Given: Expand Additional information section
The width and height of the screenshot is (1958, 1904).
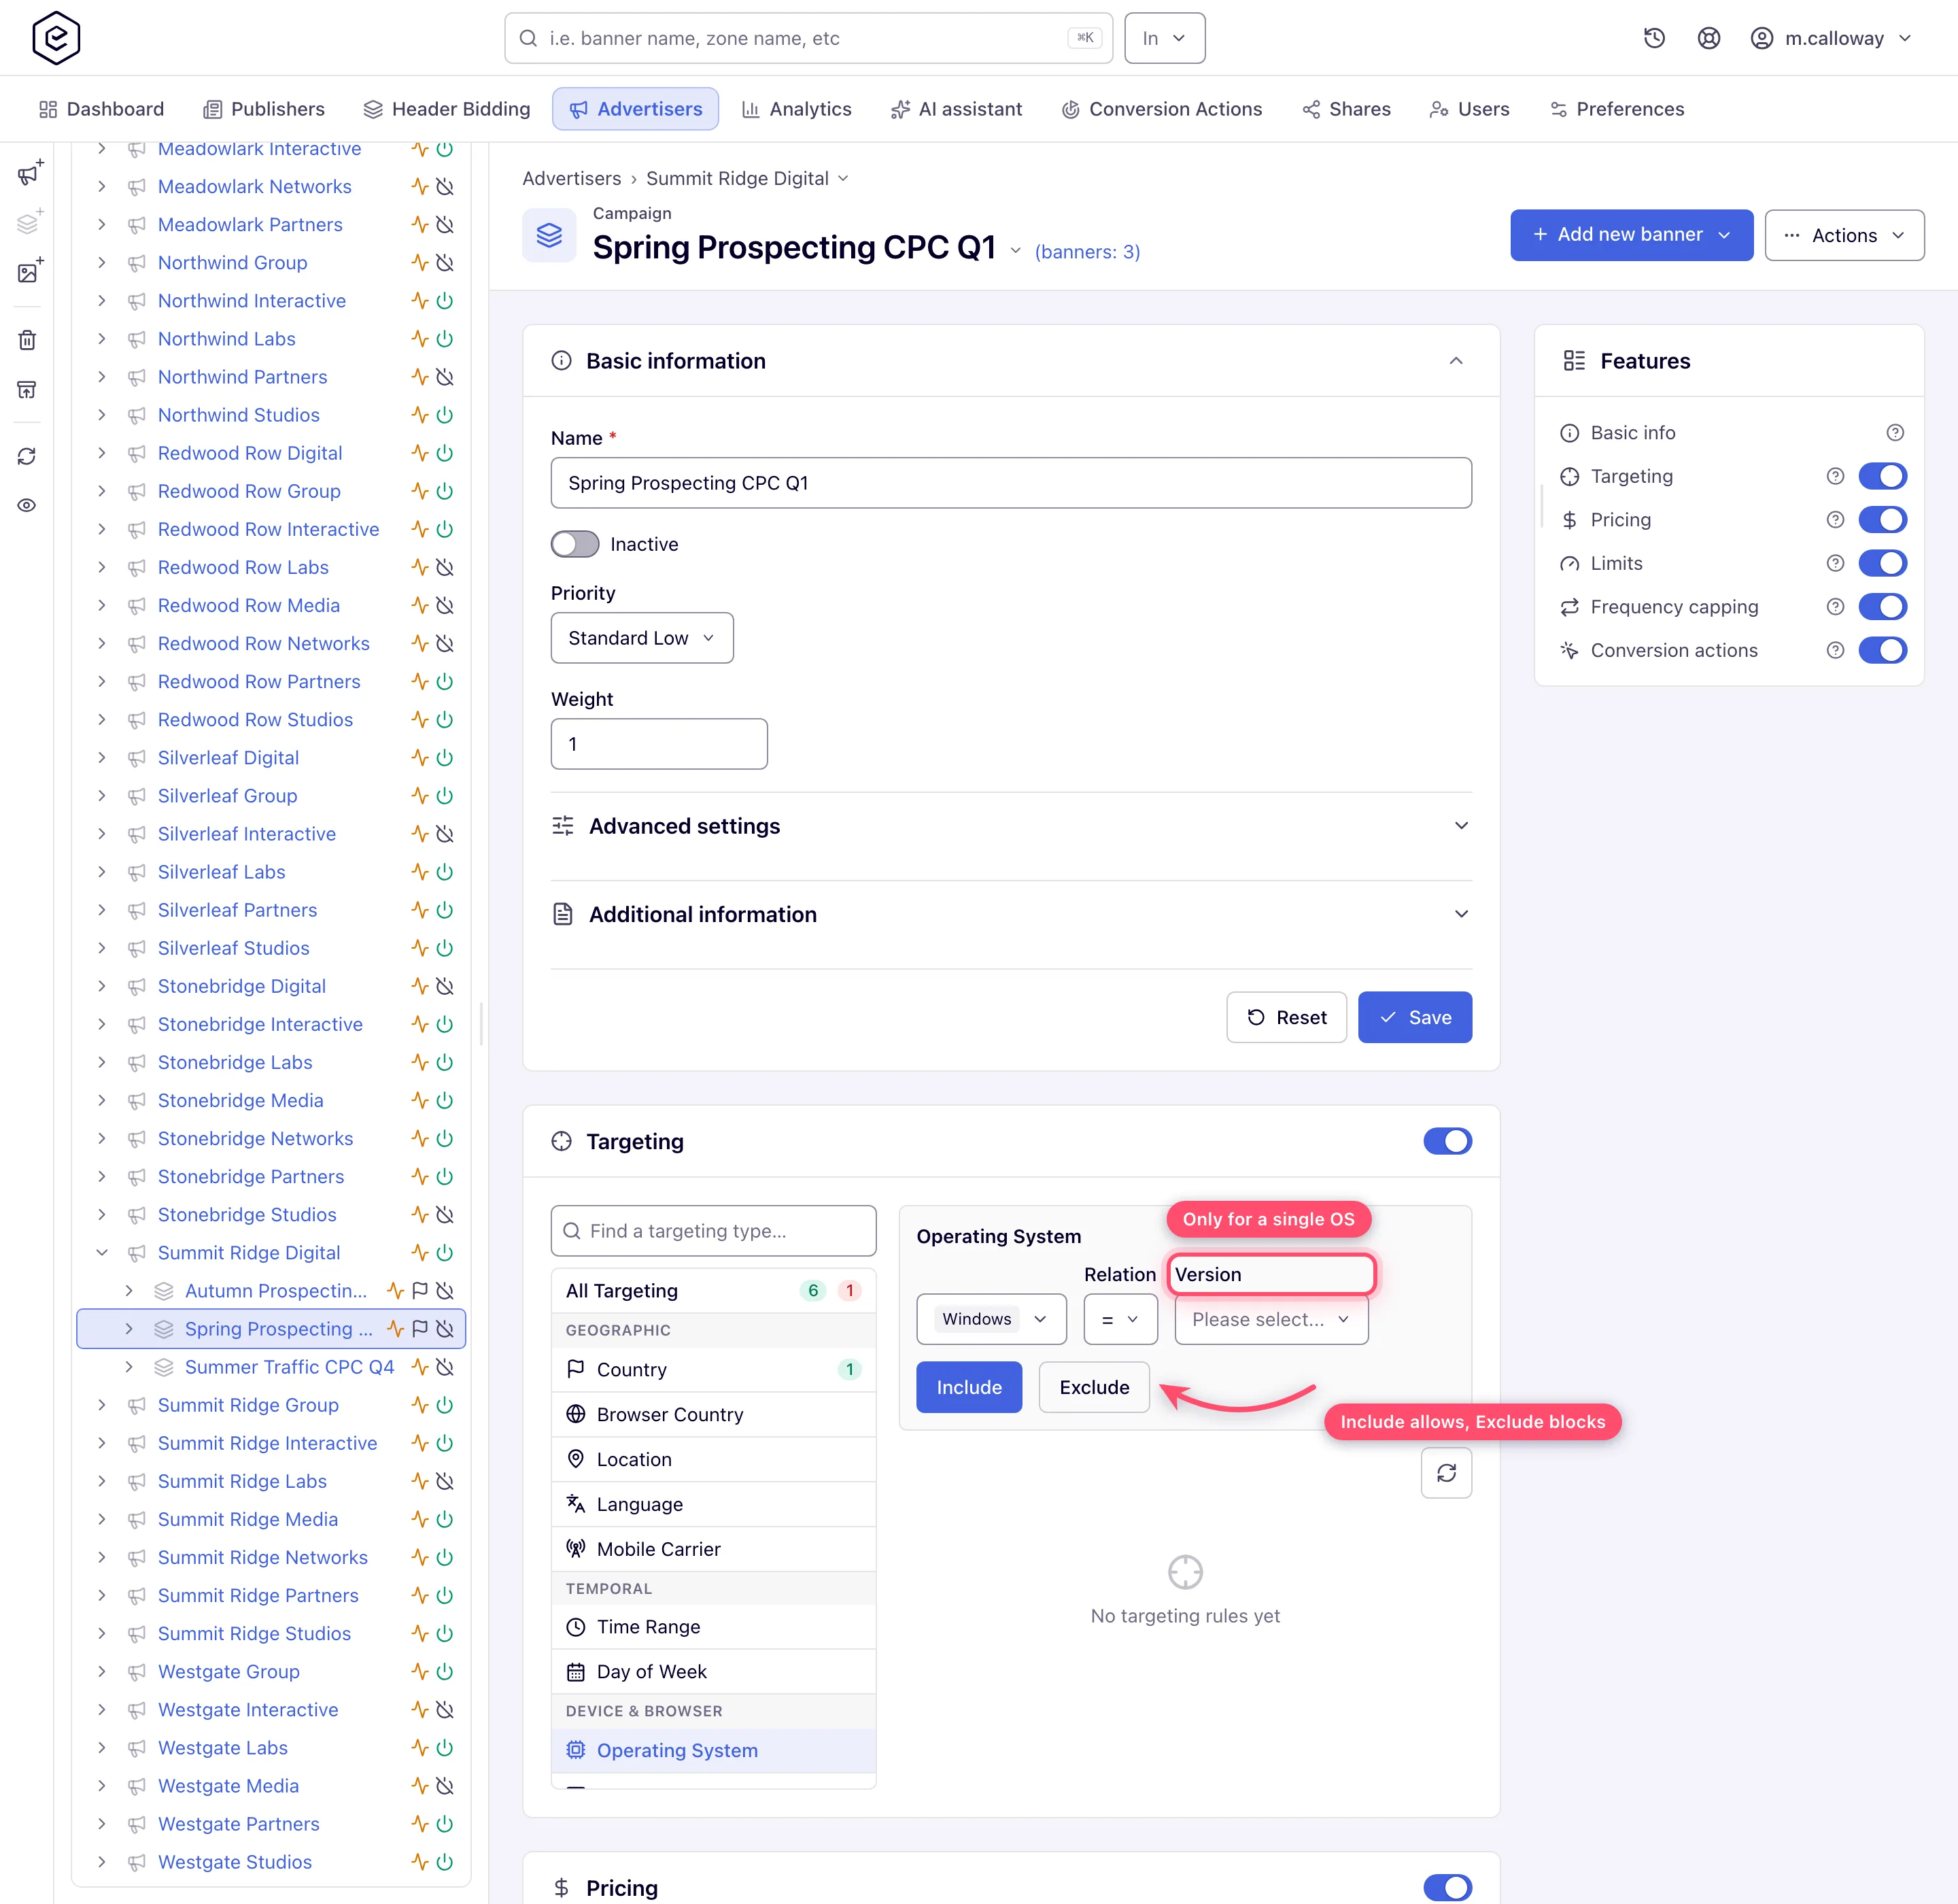Looking at the screenshot, I should 1011,914.
